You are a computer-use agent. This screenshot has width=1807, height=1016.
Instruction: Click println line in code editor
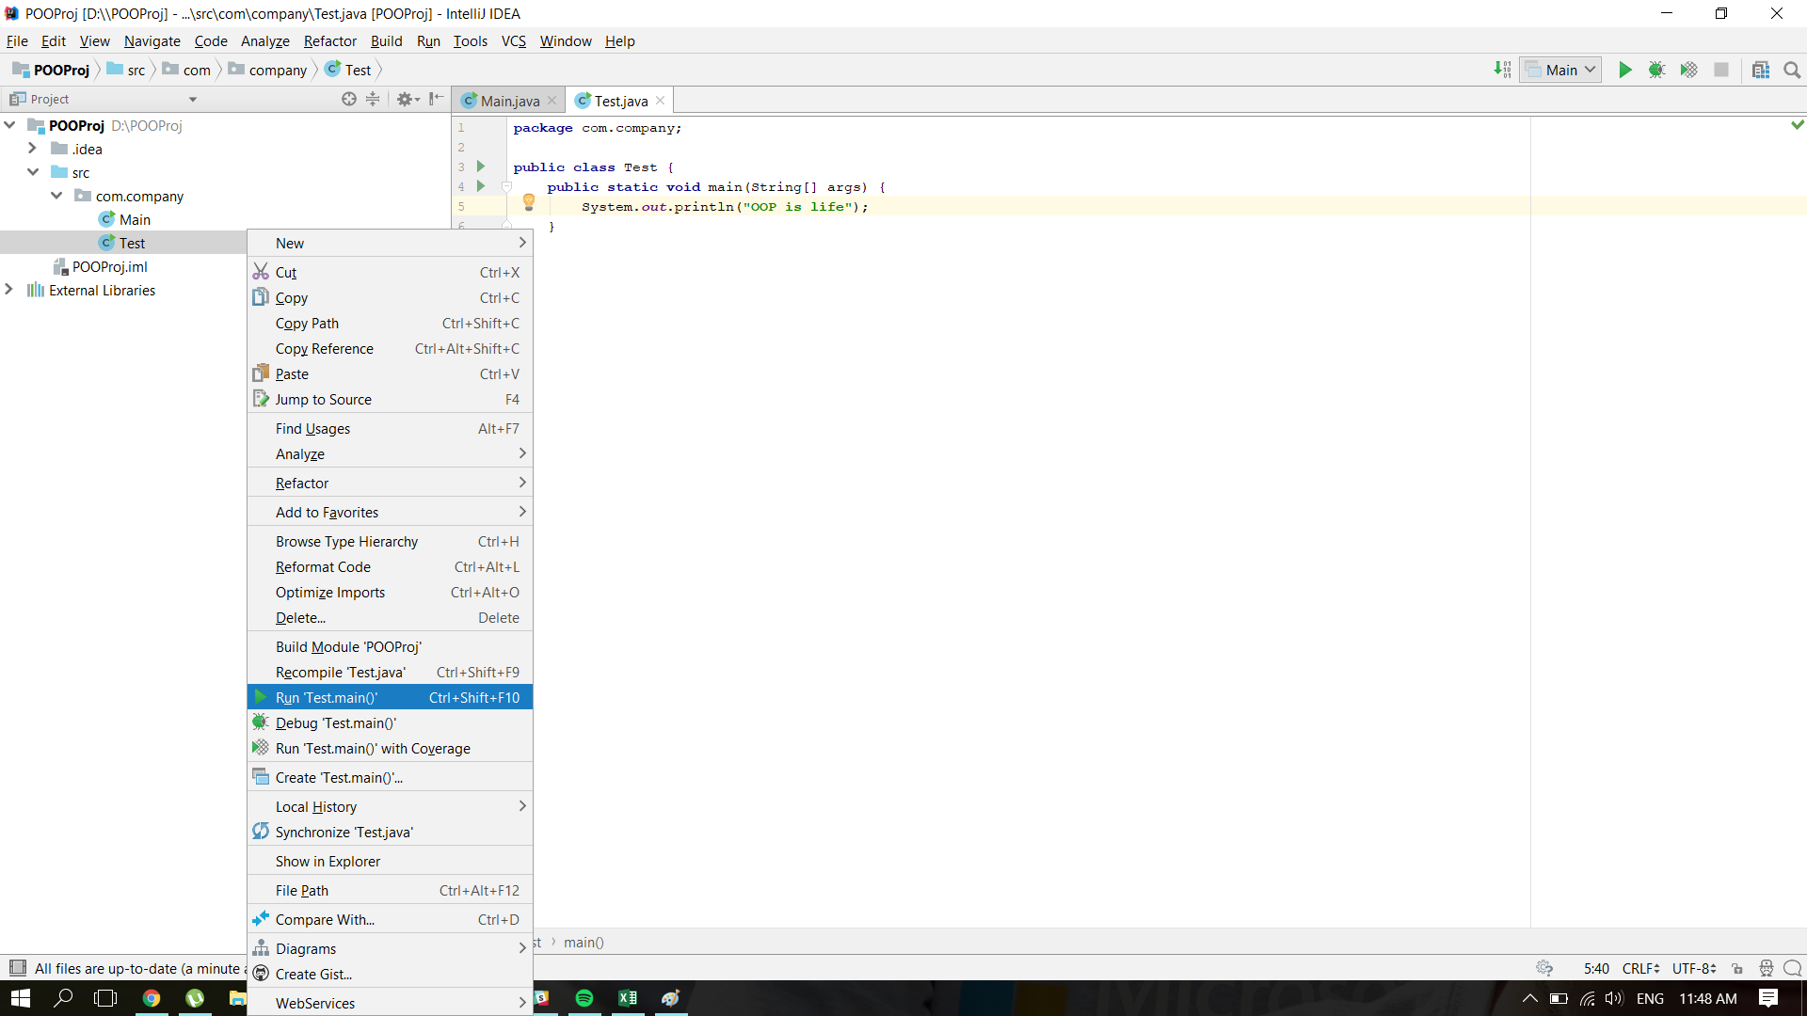725,206
